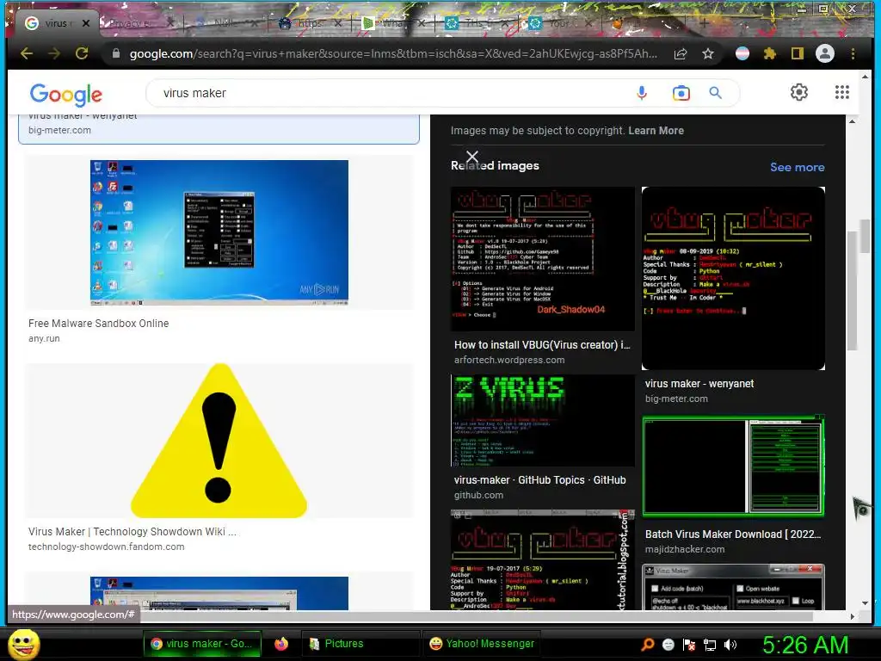Click the smiley start button on taskbar
The height and width of the screenshot is (661, 881).
(23, 644)
